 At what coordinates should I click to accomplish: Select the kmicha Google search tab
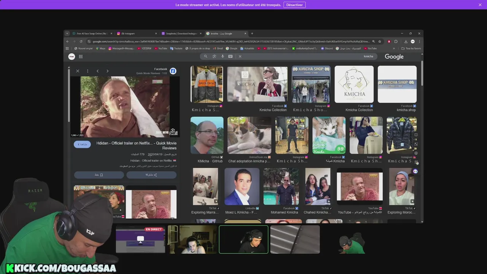click(226, 33)
